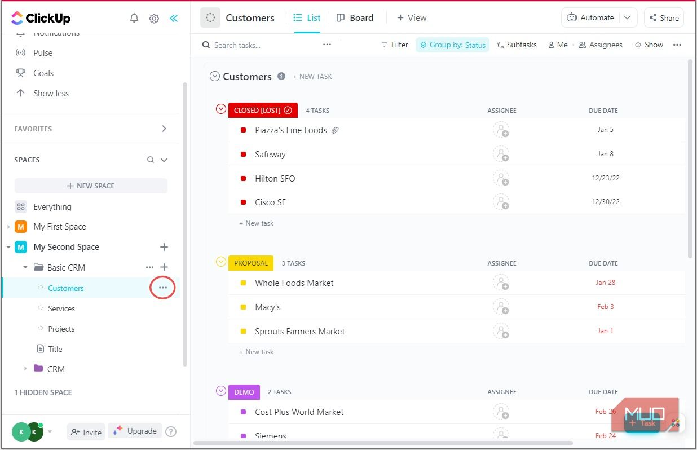Open due date Jan 28 of Whole Foods
Screen dimensions: 697x450
point(605,283)
